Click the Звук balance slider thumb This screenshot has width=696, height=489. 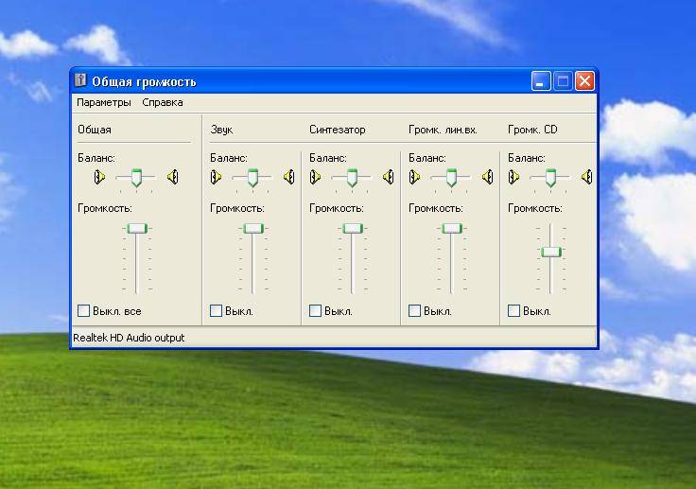point(253,178)
